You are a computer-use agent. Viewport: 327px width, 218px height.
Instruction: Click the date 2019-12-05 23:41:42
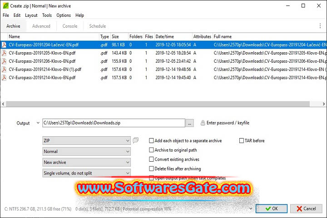[173, 61]
